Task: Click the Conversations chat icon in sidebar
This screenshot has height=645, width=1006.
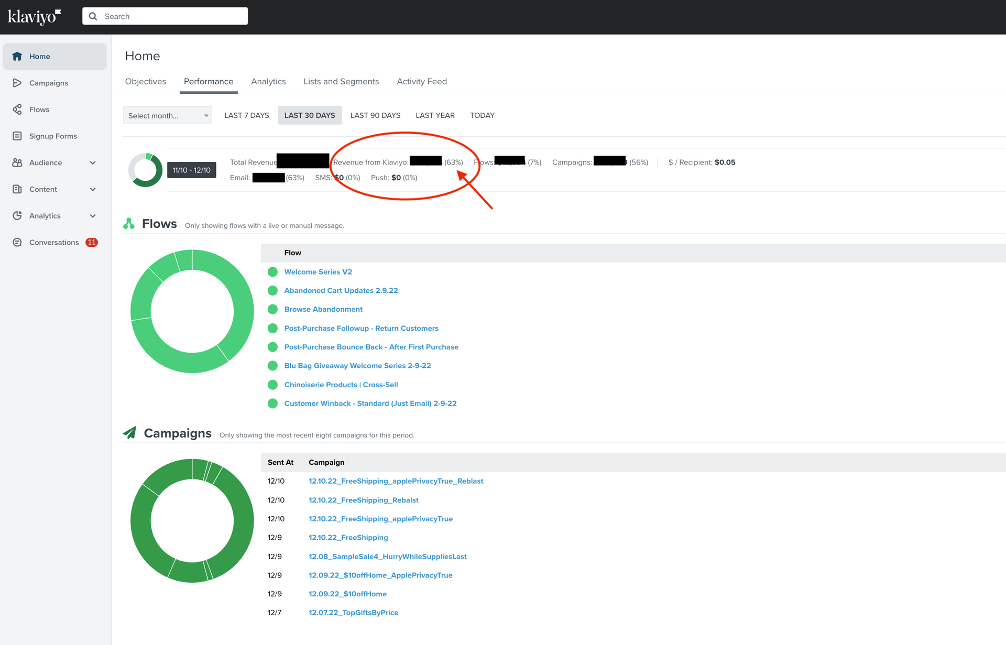Action: click(x=17, y=242)
